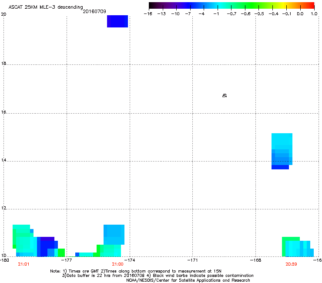Click the latitude label 18 on the left axis
The image size is (322, 283).
tap(3, 64)
